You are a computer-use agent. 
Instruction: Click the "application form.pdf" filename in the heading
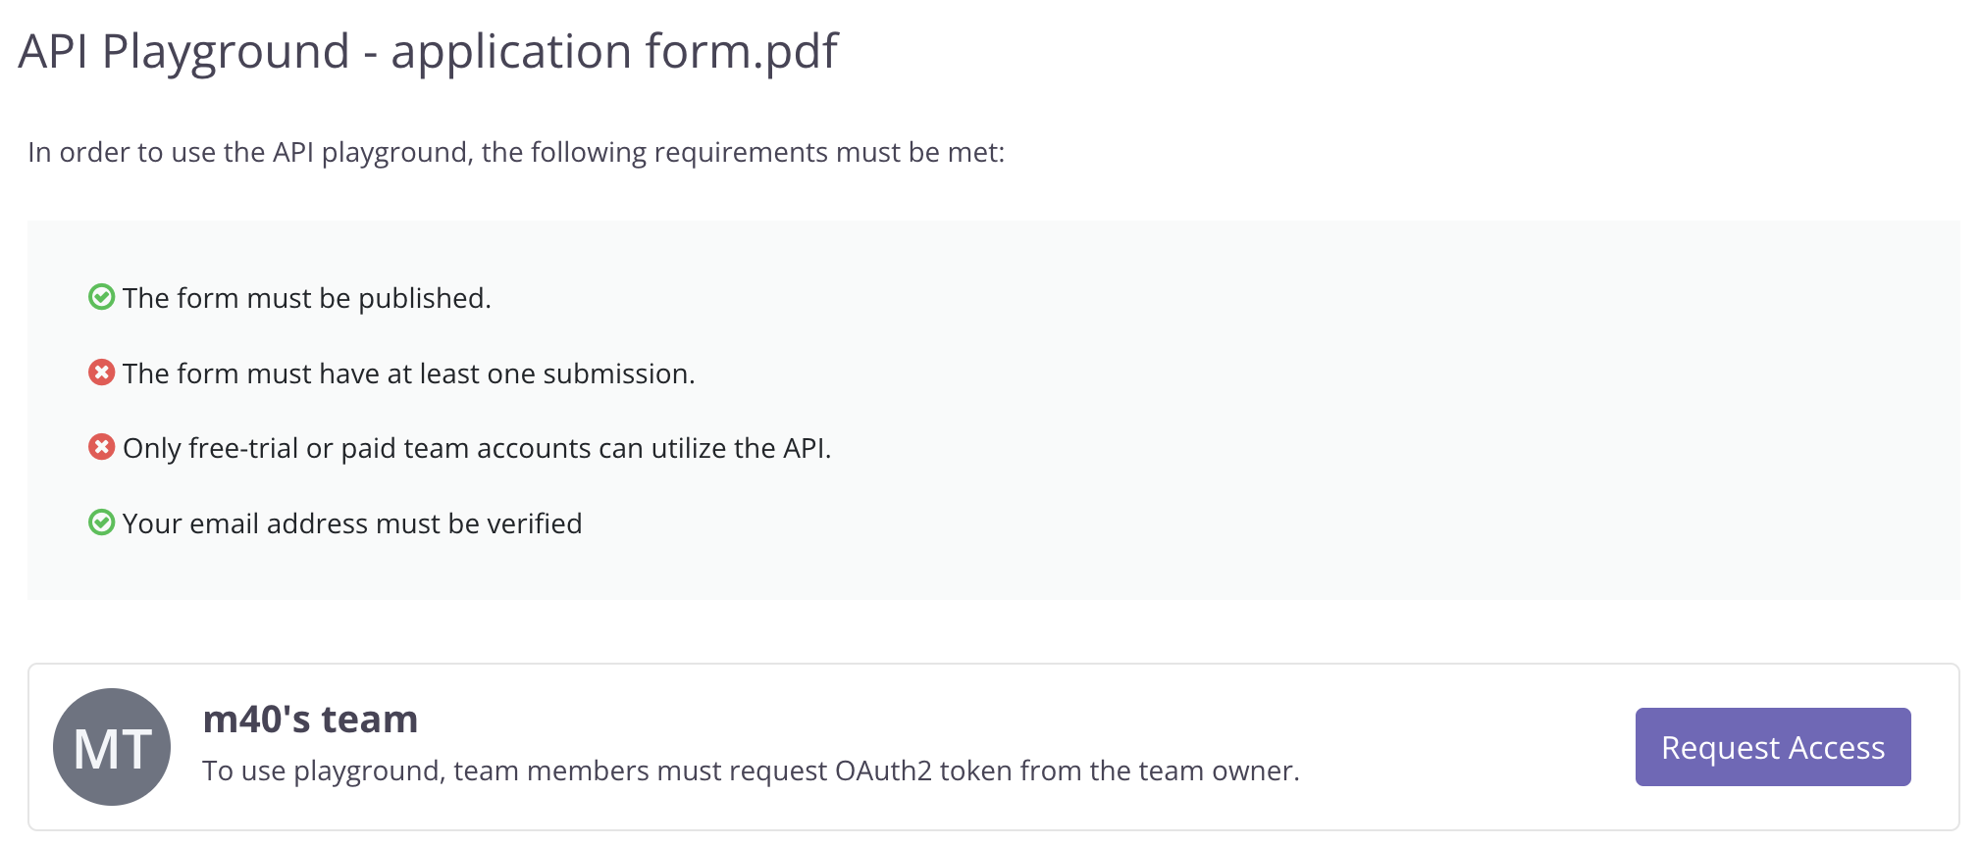click(614, 51)
